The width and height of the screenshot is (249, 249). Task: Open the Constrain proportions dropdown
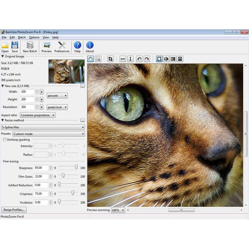click(38, 115)
